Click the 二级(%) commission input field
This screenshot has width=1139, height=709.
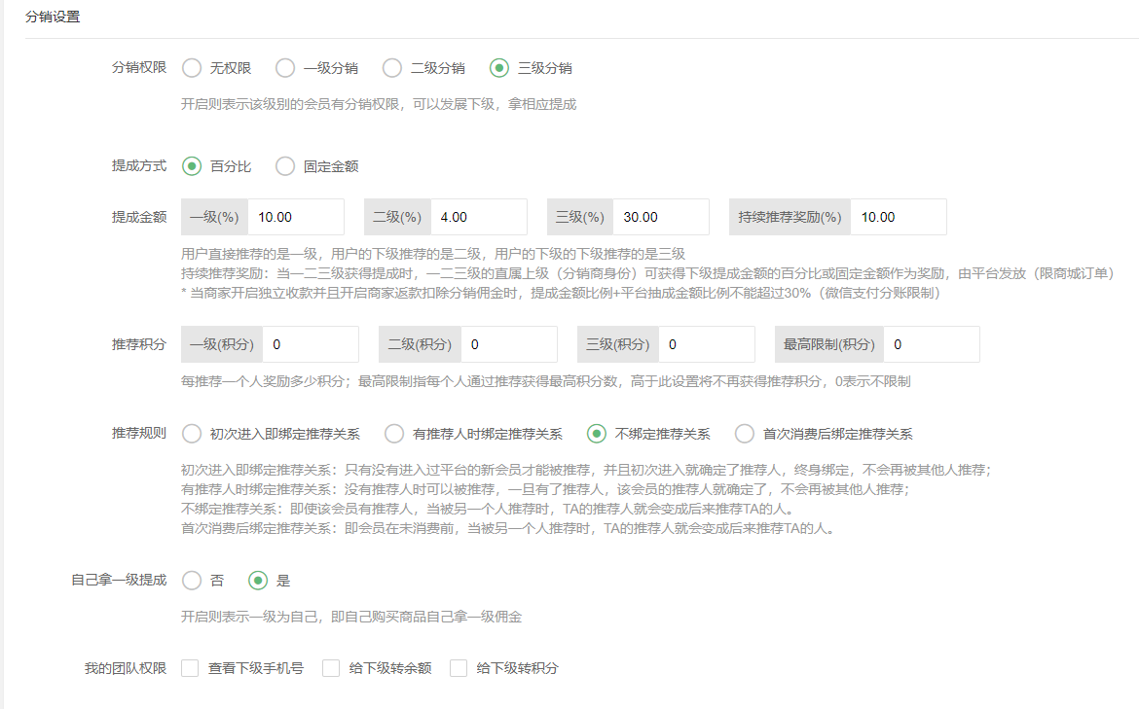click(x=478, y=217)
